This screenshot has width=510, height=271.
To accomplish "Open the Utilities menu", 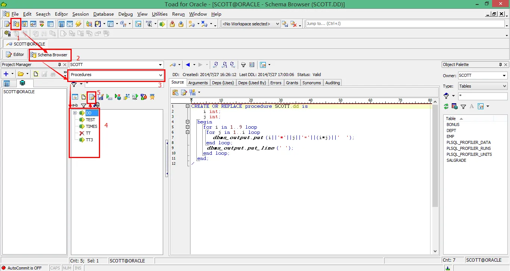I will click(x=160, y=14).
